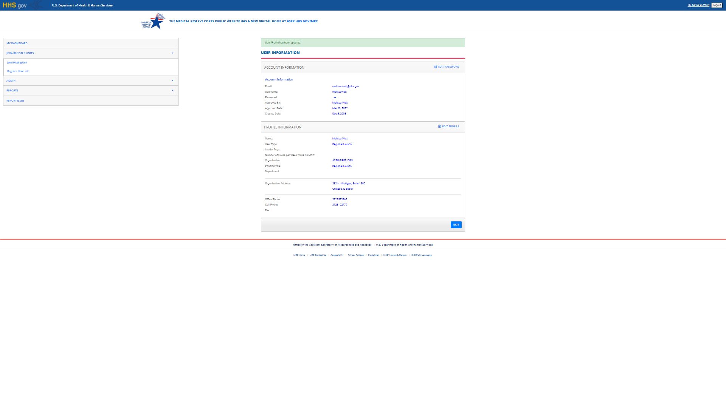The width and height of the screenshot is (726, 408).
Task: Open MRC Contact Us footer link
Action: (x=318, y=255)
